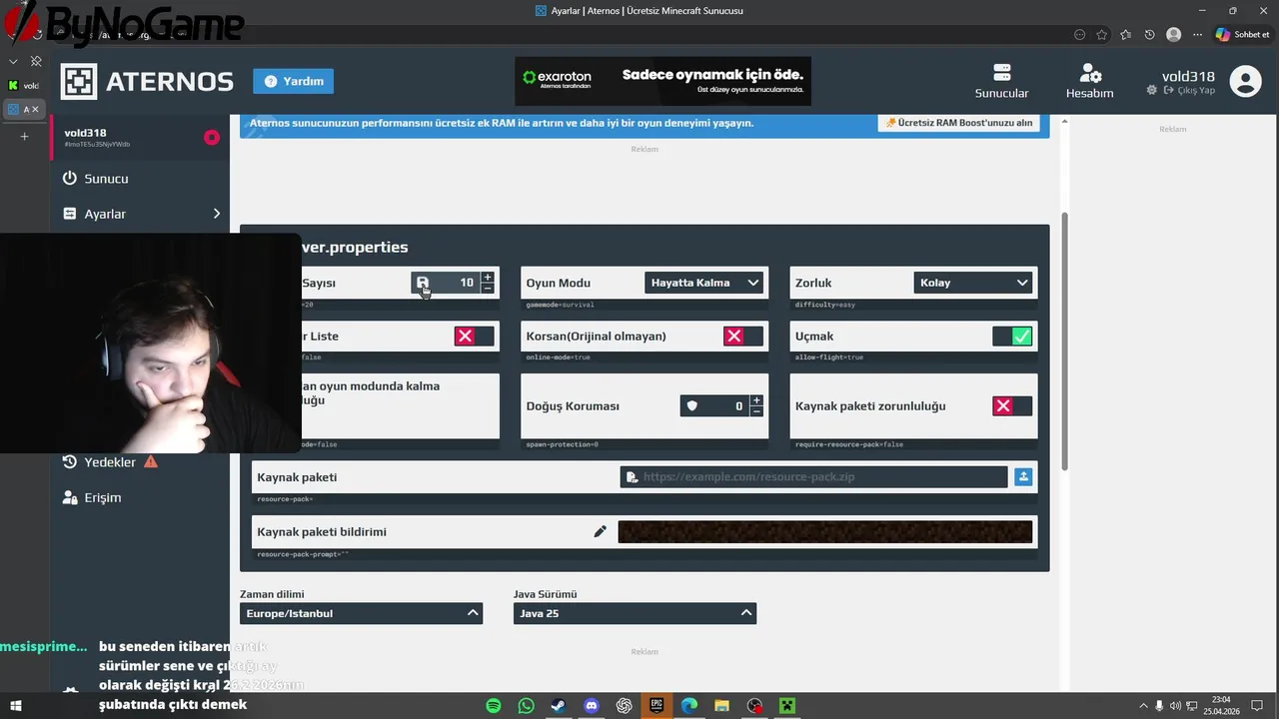Open the Oyun Modu dropdown
The image size is (1279, 719).
point(704,283)
